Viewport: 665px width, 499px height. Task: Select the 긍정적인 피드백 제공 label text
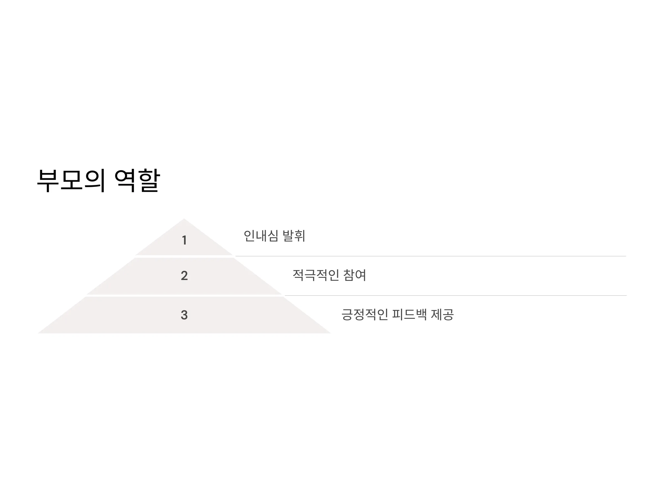[x=397, y=315]
